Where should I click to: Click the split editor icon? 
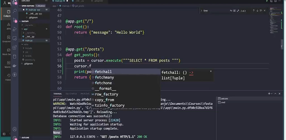point(275,1)
